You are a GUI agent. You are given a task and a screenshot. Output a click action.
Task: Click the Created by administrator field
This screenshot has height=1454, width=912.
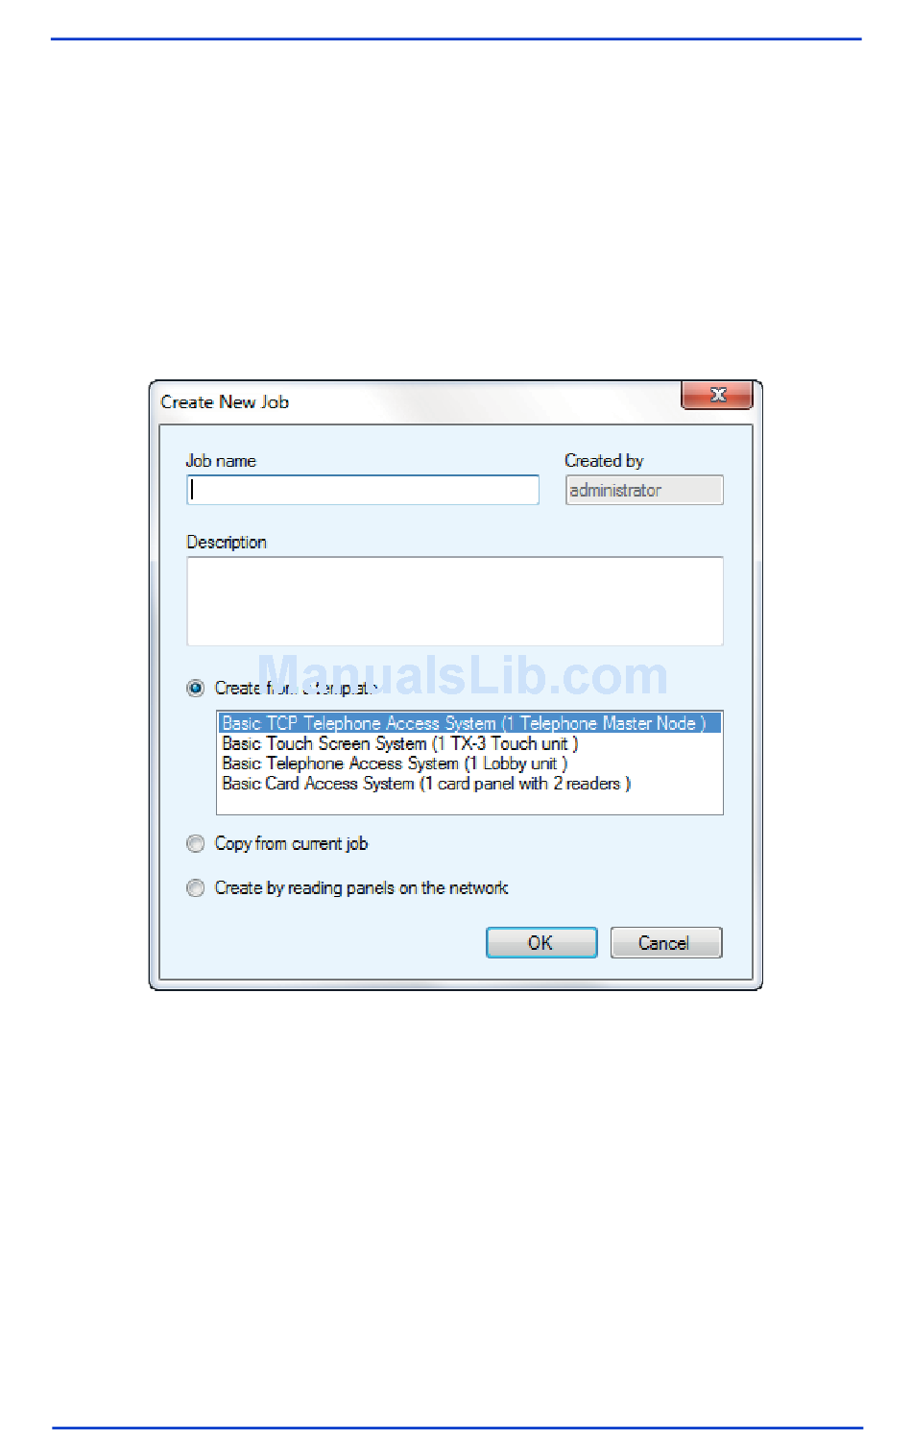click(x=644, y=490)
